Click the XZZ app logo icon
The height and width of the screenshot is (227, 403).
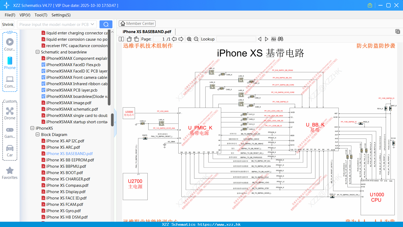(x=7, y=5)
